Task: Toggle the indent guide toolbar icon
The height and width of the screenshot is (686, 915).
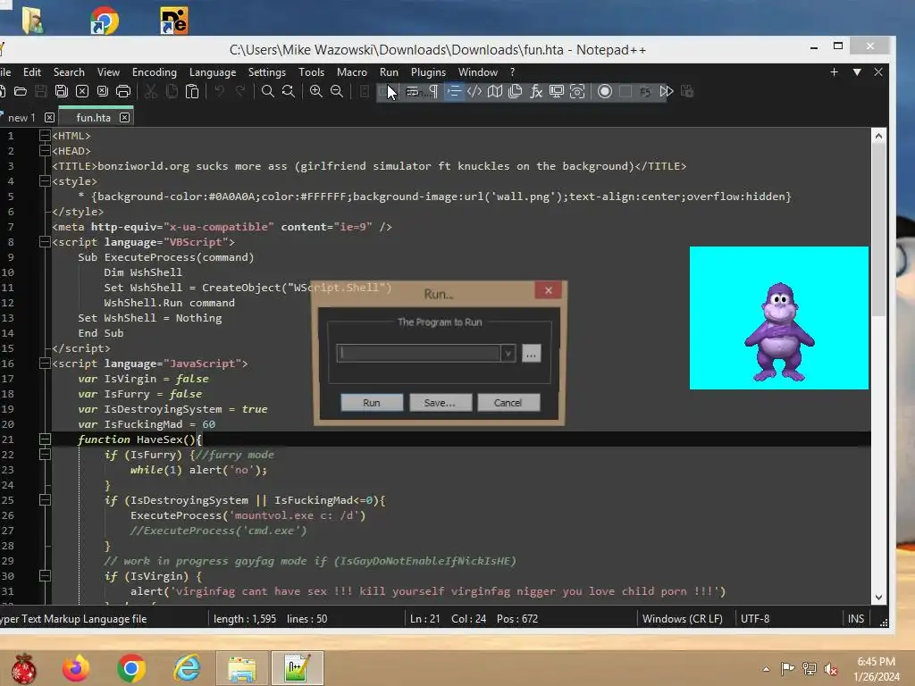Action: pos(454,92)
